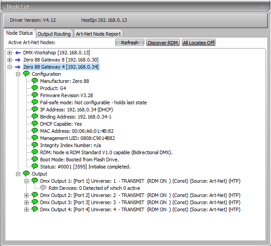
Task: Select Zero 88 Gateway 4 [192.168.0.34]
Action: pos(61,67)
